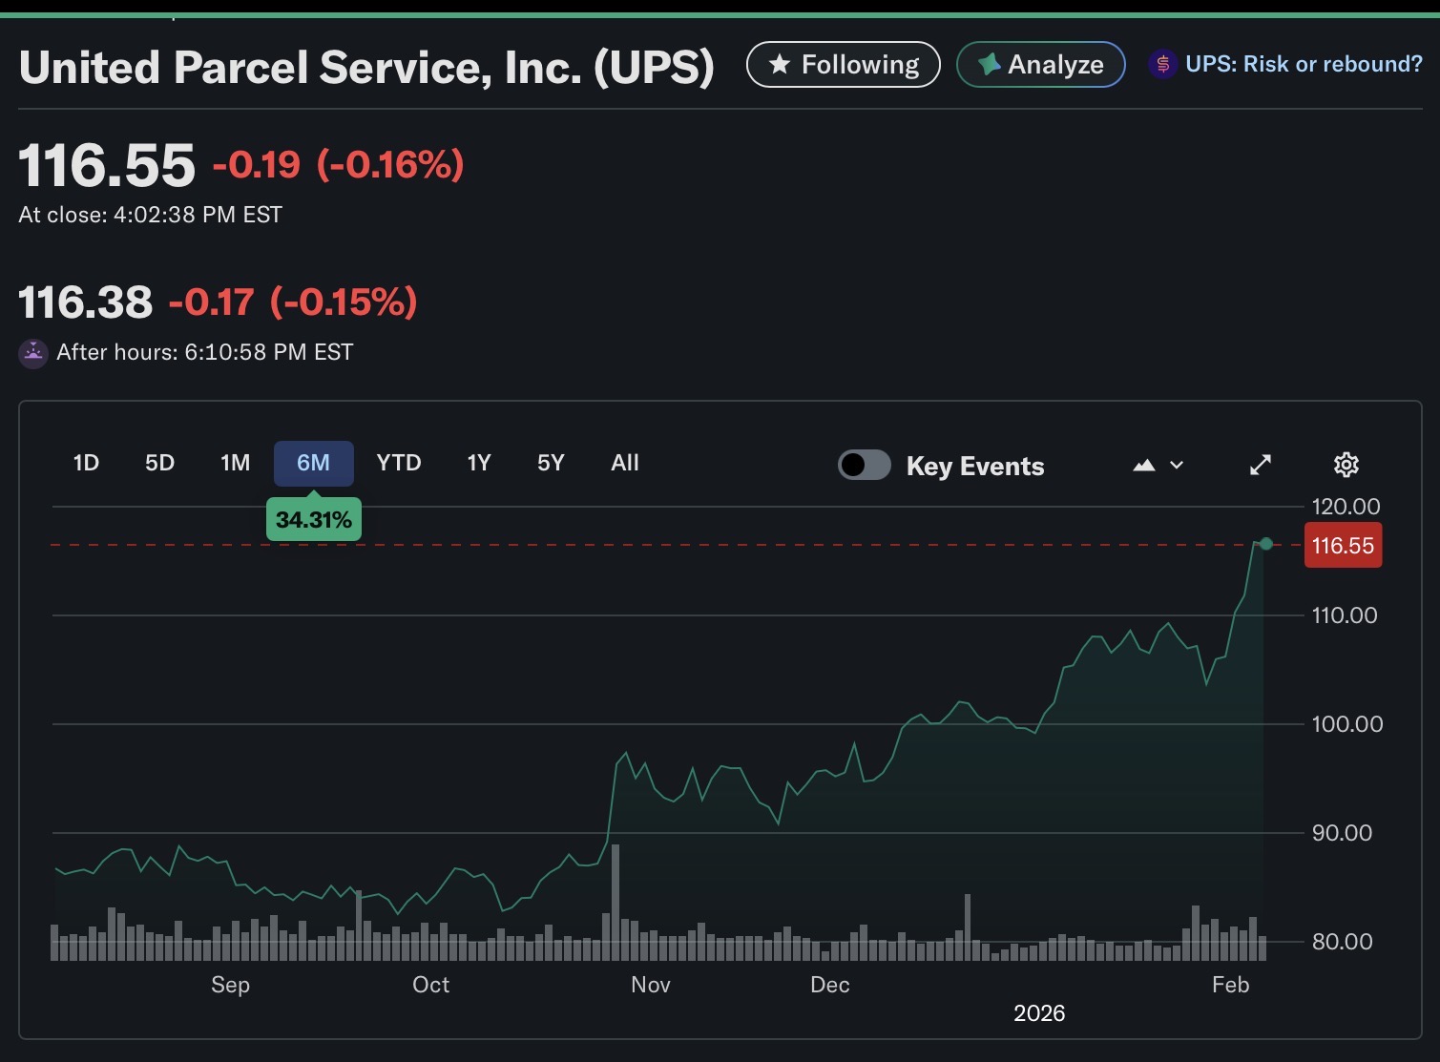Click the after hours moon icon
The image size is (1440, 1062).
pos(33,354)
